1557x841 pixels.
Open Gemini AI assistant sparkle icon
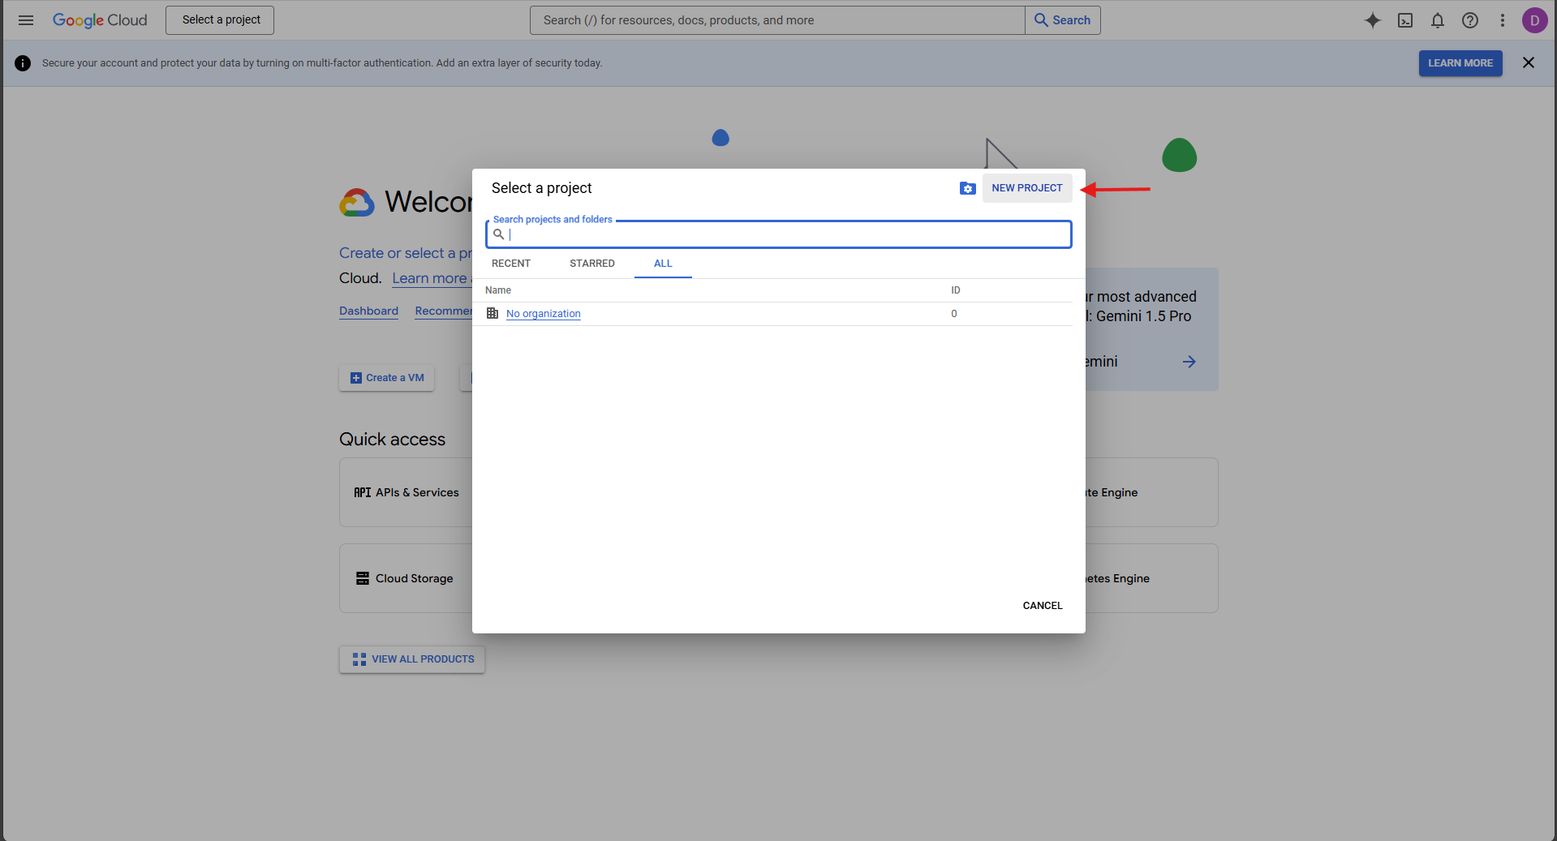1372,20
